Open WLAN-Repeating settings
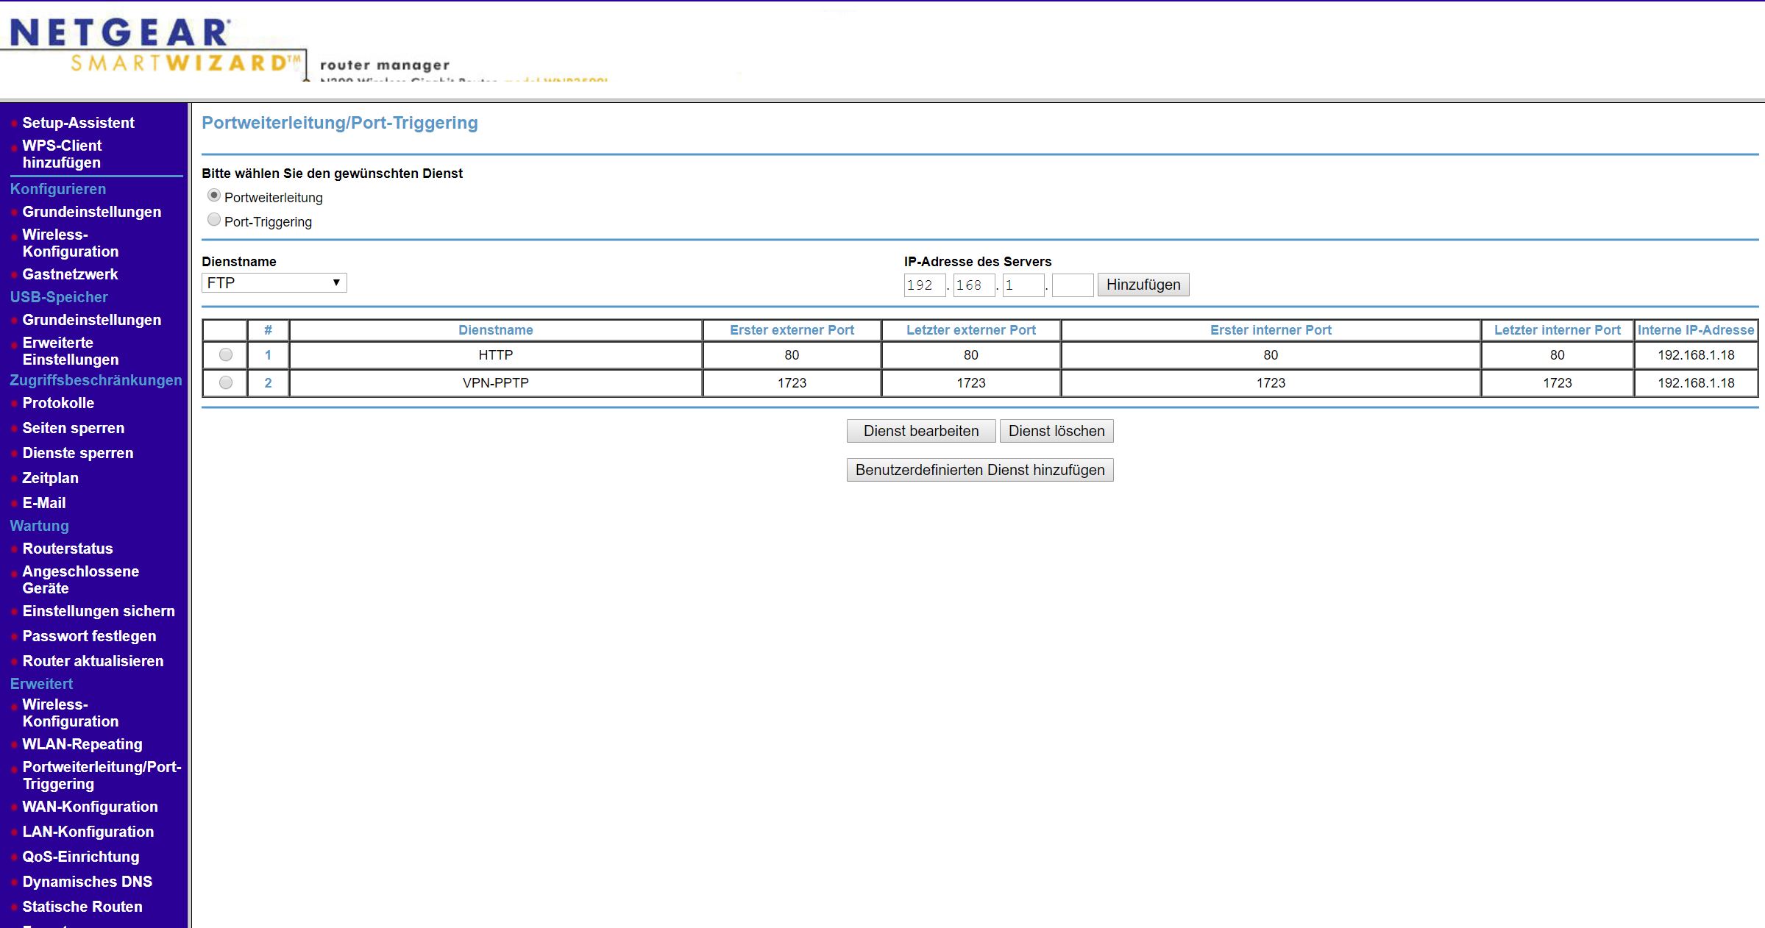Image resolution: width=1765 pixels, height=928 pixels. pos(82,744)
